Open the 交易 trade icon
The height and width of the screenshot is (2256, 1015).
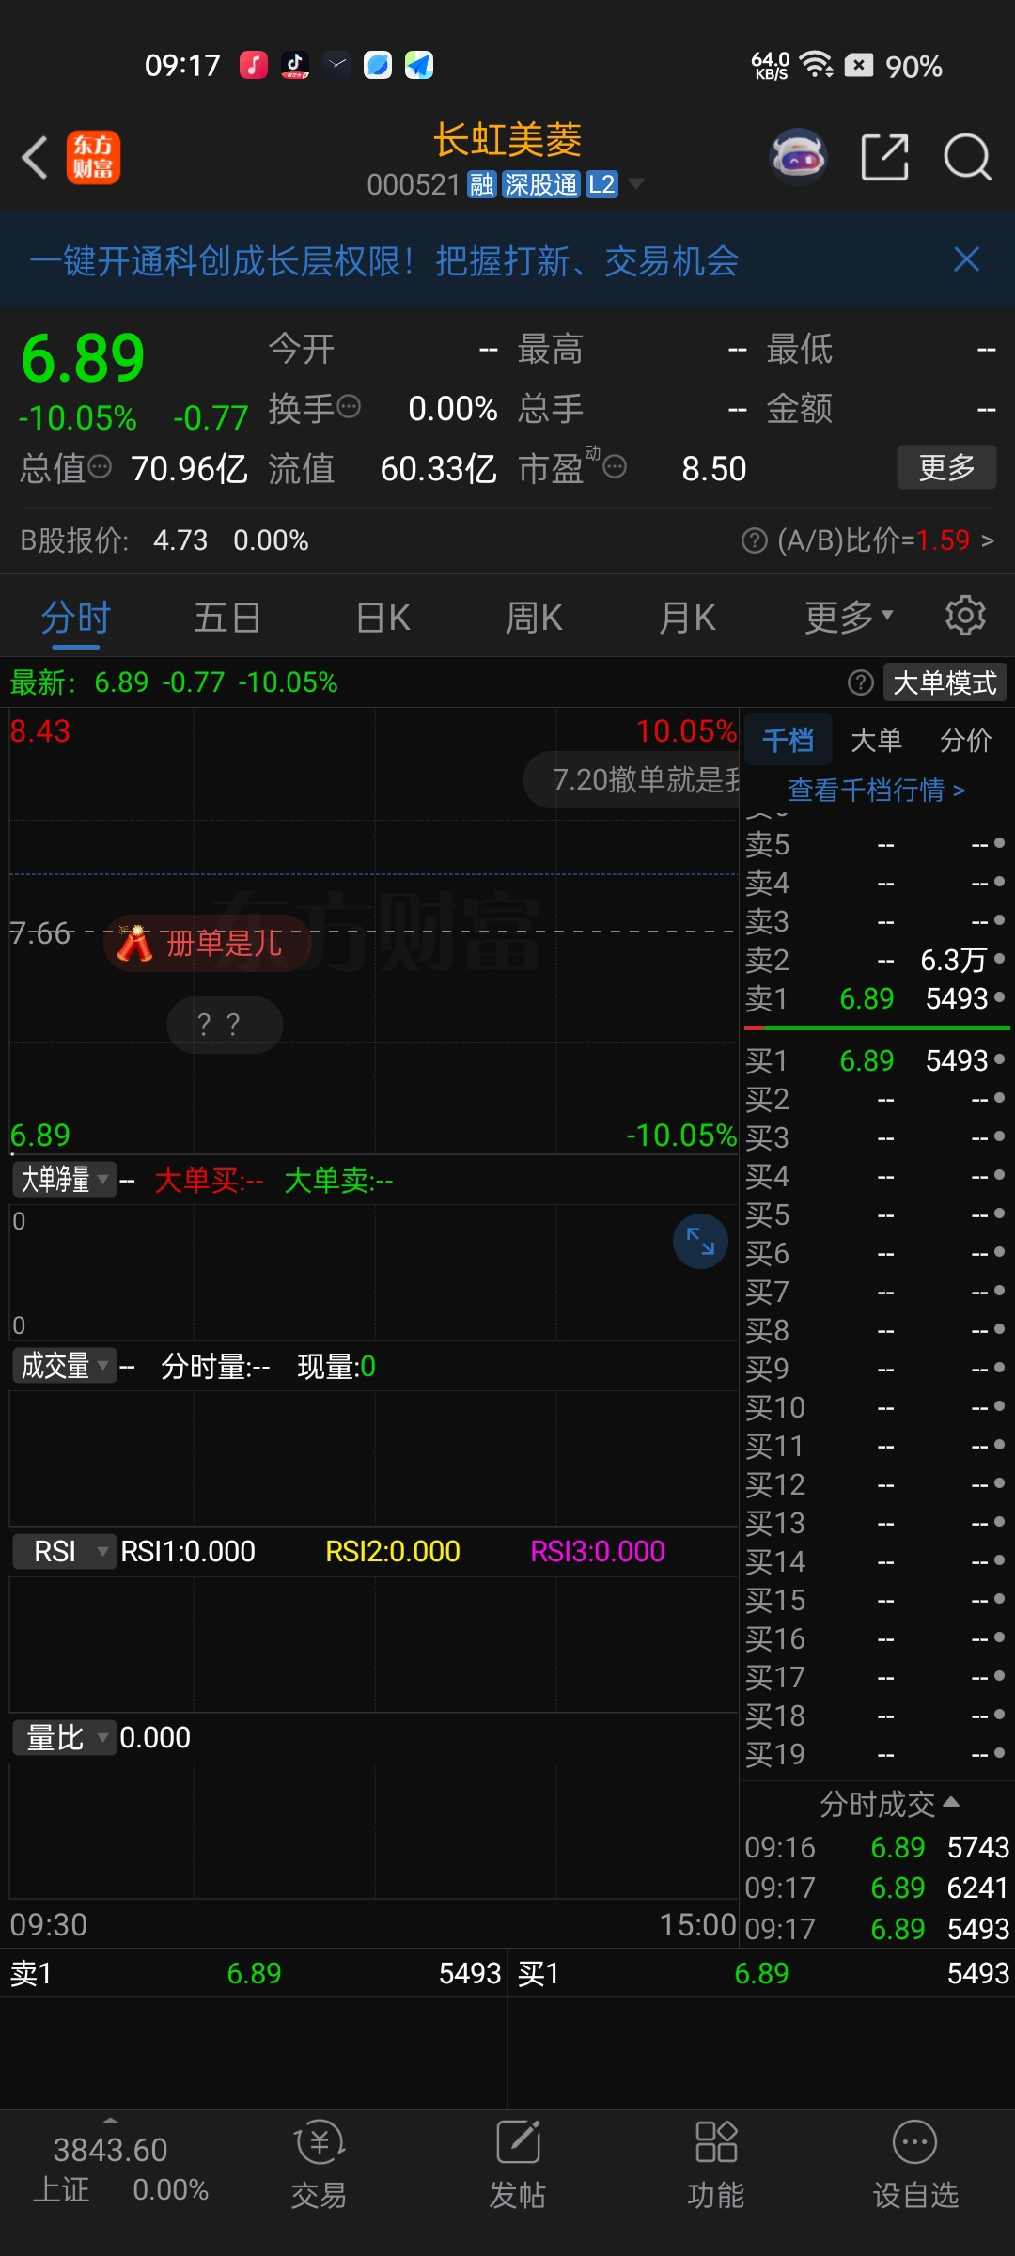[319, 2166]
